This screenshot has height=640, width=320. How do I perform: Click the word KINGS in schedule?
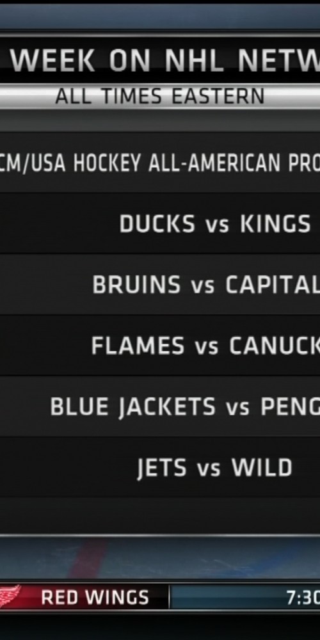tap(275, 223)
